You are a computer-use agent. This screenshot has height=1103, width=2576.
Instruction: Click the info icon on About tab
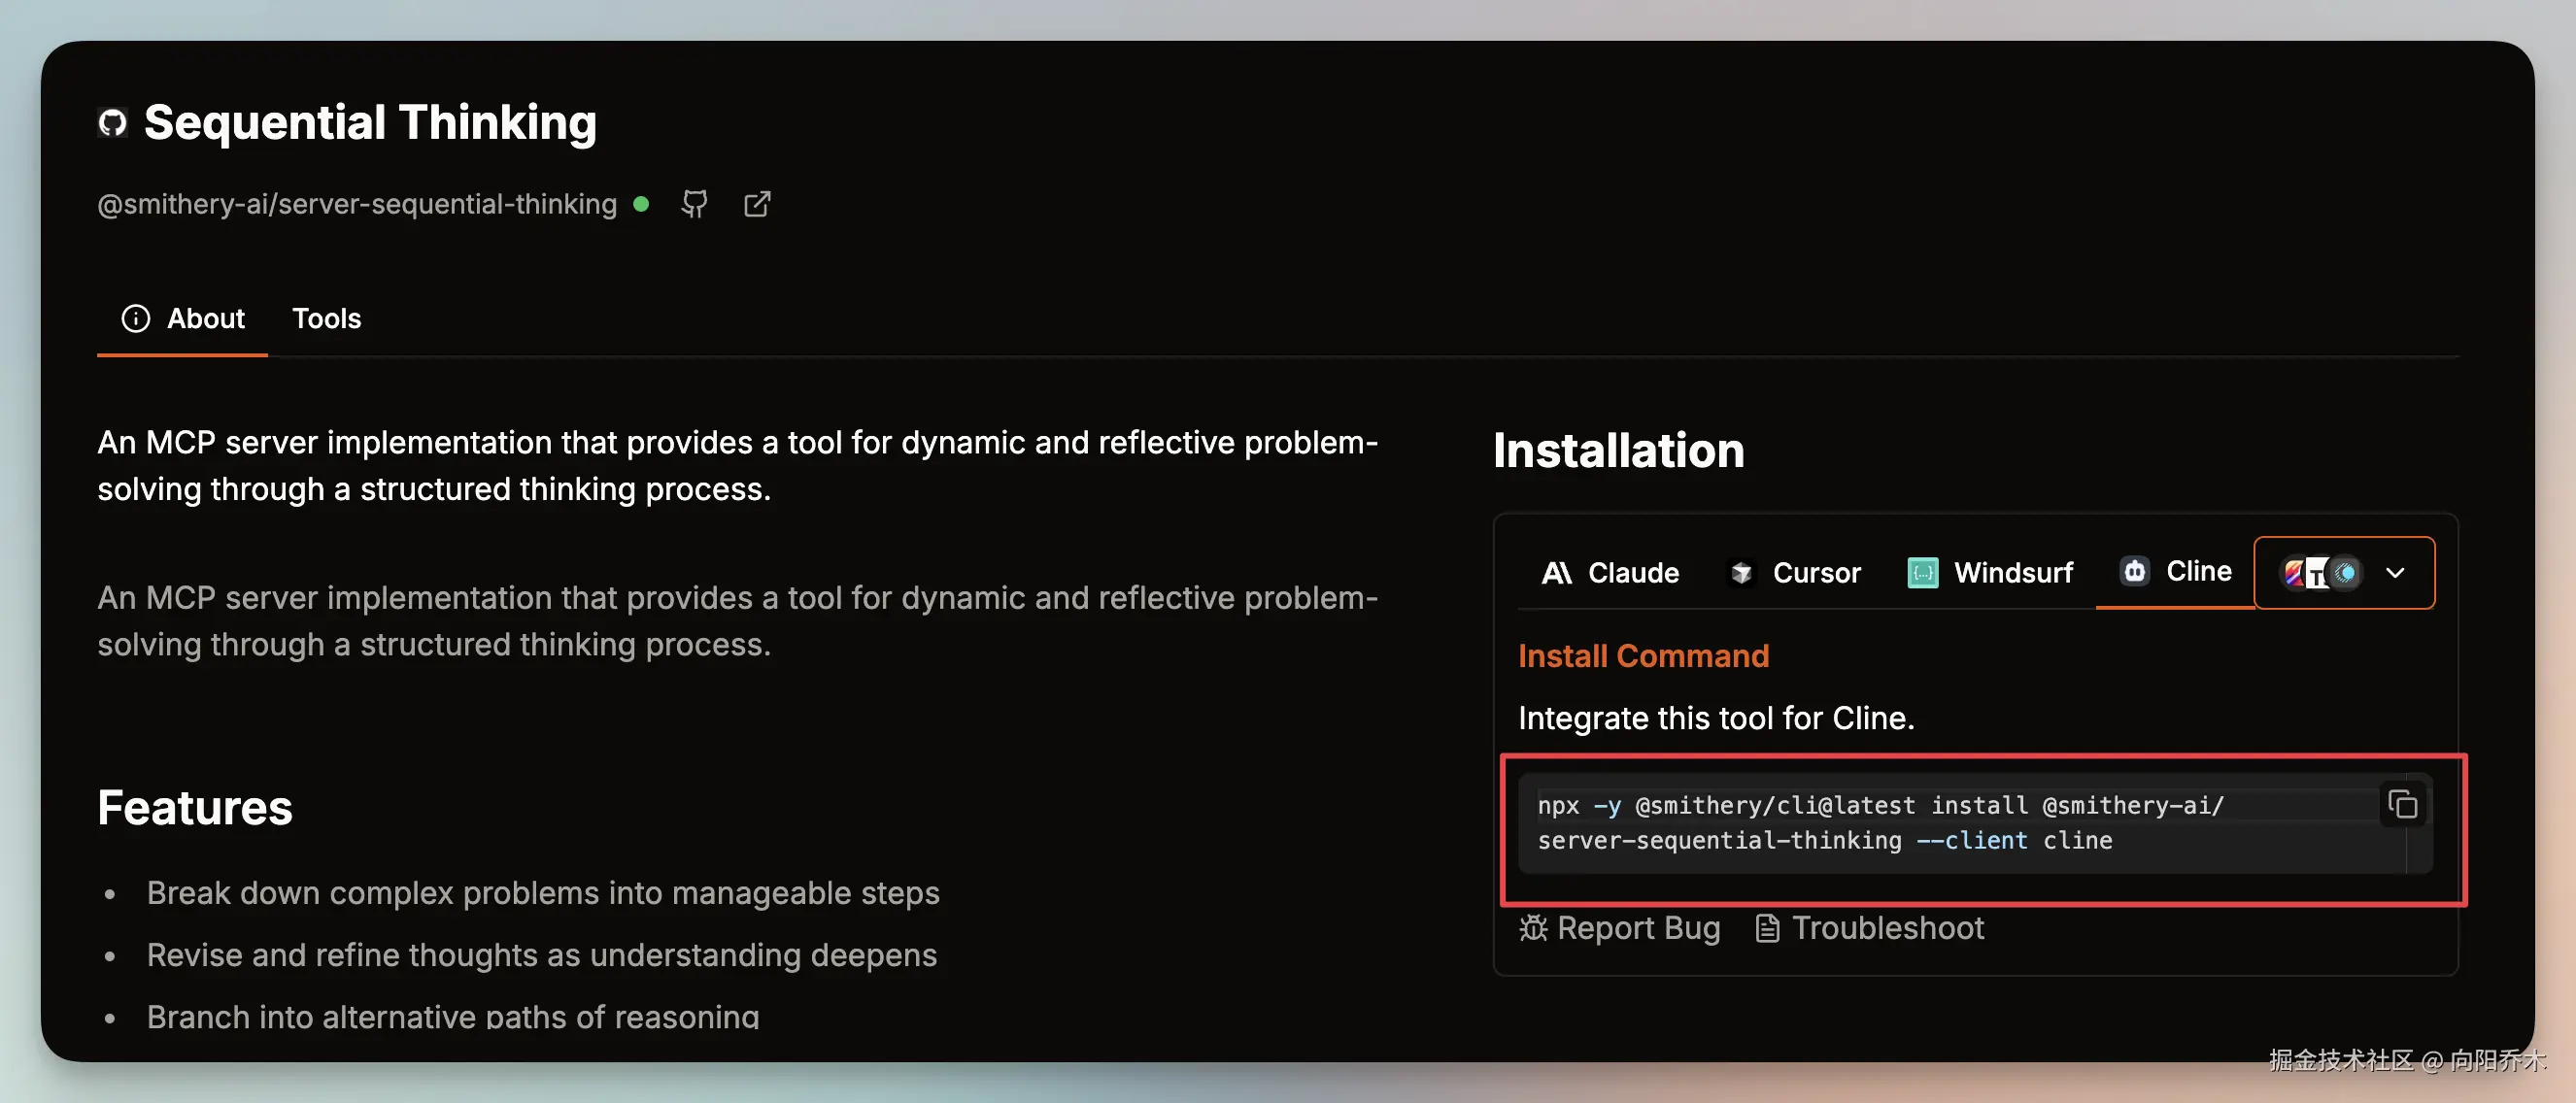click(x=136, y=318)
